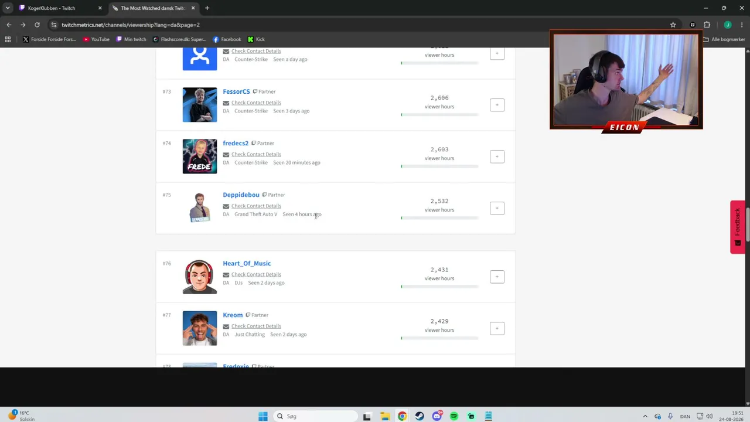Viewport: 750px width, 422px height.
Task: Open the Heart_Of_Music channel link
Action: (247, 263)
